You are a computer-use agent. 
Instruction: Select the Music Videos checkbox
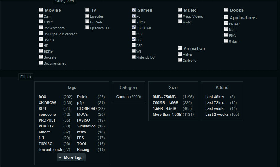pyautogui.click(x=180, y=16)
